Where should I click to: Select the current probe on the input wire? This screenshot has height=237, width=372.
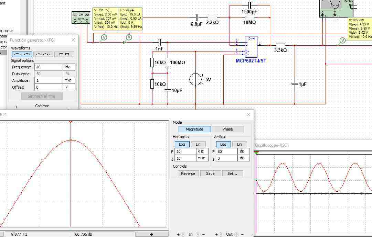129,37
